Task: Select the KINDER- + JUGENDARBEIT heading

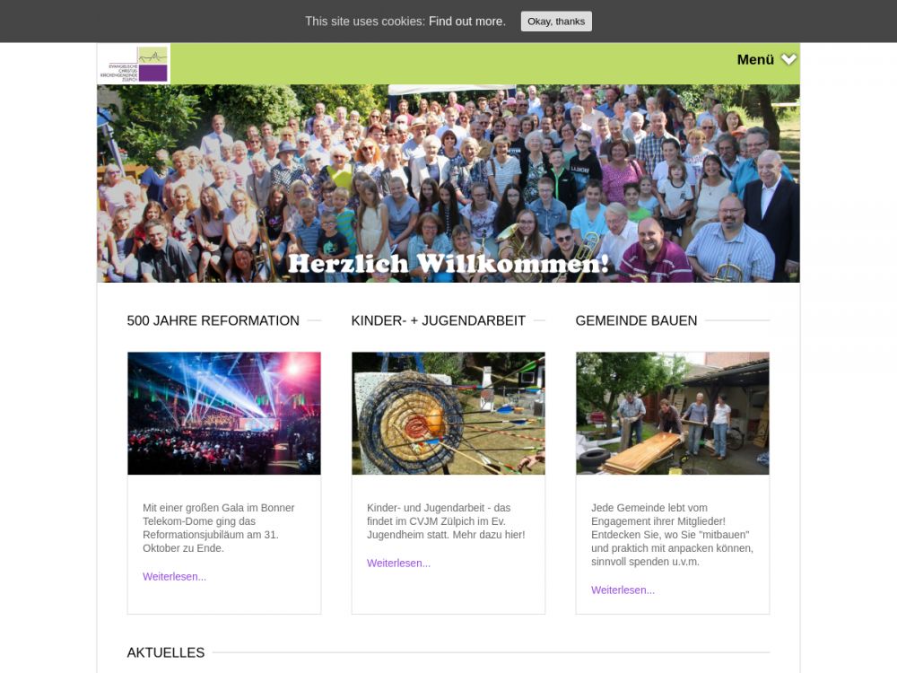Action: tap(439, 320)
